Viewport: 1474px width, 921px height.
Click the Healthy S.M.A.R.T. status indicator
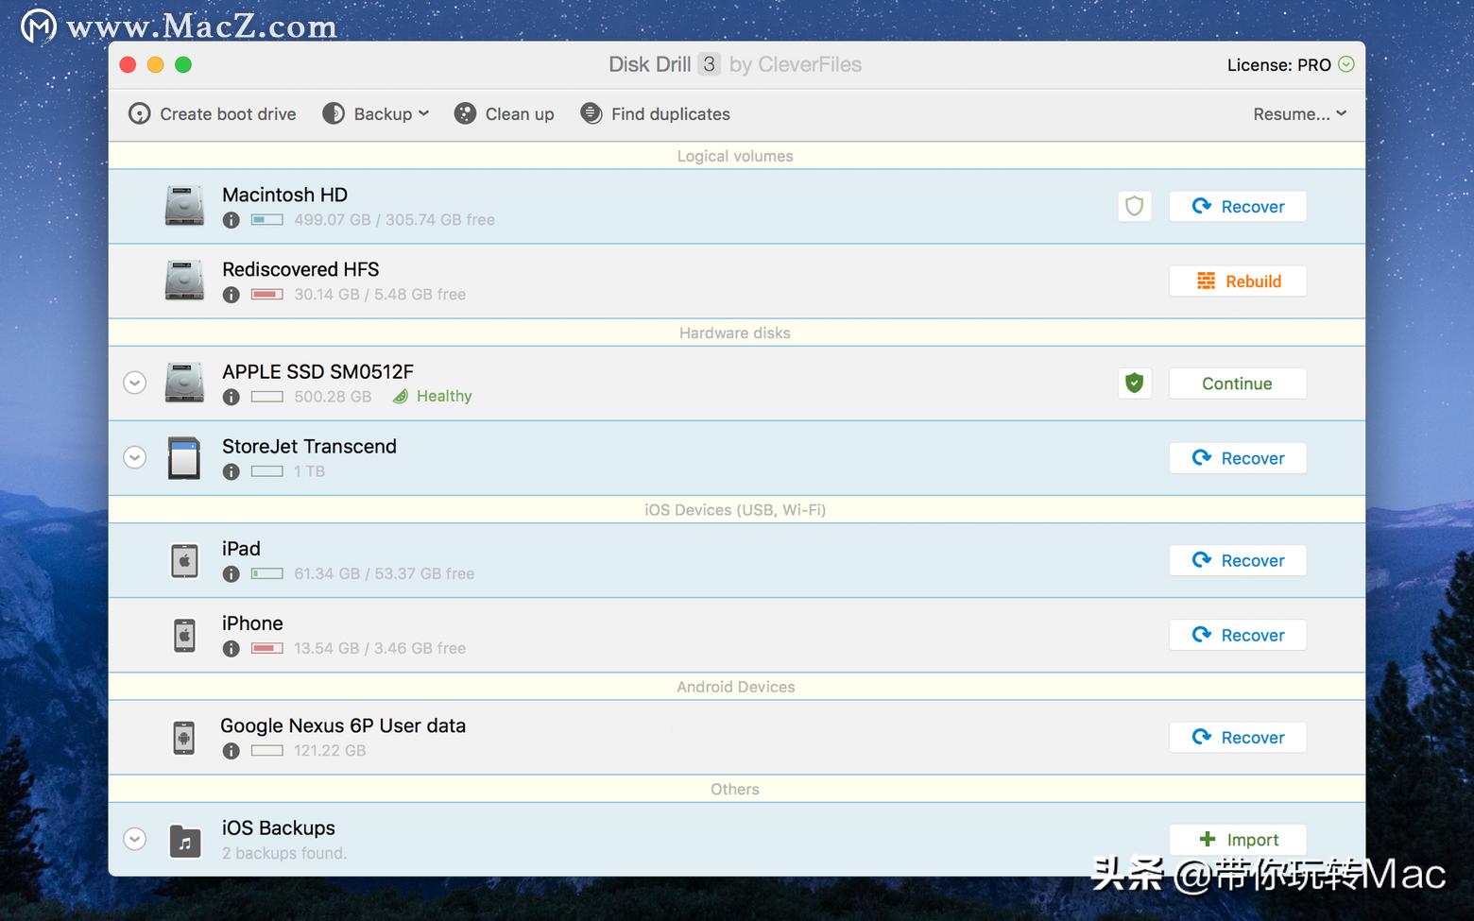click(x=432, y=397)
